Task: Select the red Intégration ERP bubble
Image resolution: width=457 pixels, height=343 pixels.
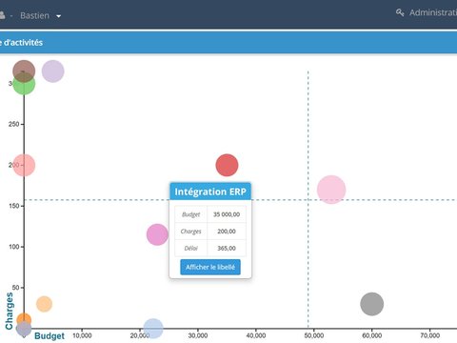Action: click(227, 165)
